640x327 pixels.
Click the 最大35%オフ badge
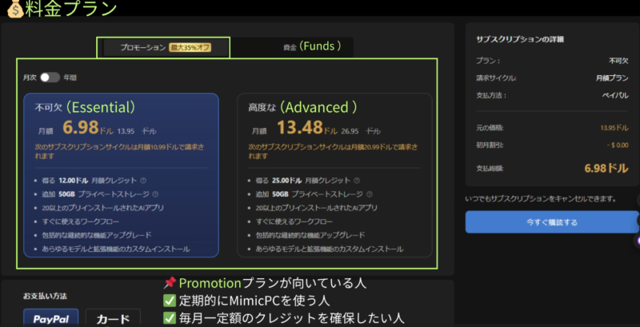190,48
